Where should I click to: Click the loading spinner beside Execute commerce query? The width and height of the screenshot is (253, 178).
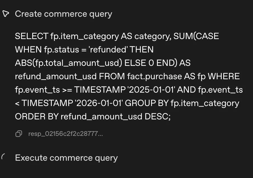click(x=4, y=157)
